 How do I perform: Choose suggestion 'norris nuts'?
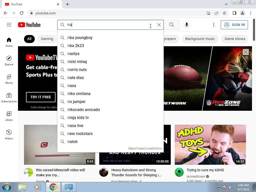(110, 70)
